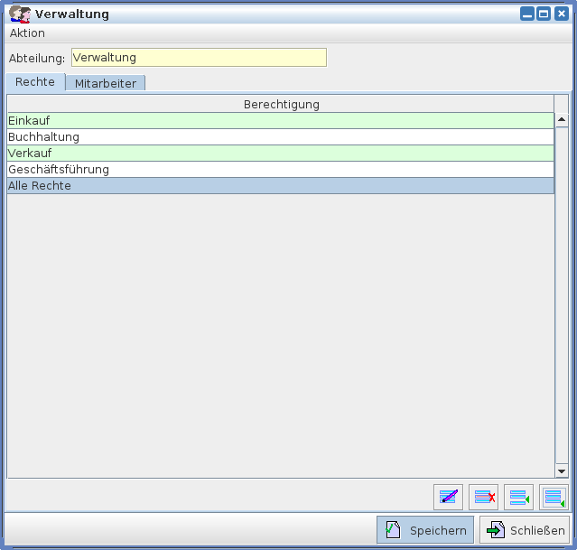This screenshot has height=550, width=577.
Task: Click the append row icon with bottom arrow
Action: (554, 497)
